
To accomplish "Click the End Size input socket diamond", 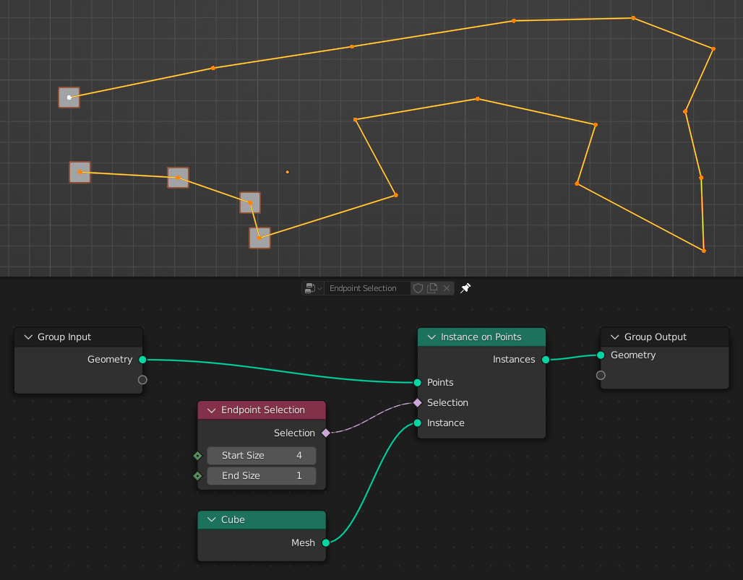I will (x=197, y=475).
